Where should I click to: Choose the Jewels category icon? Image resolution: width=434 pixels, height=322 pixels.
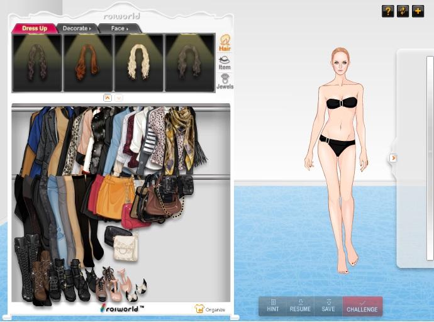225,81
